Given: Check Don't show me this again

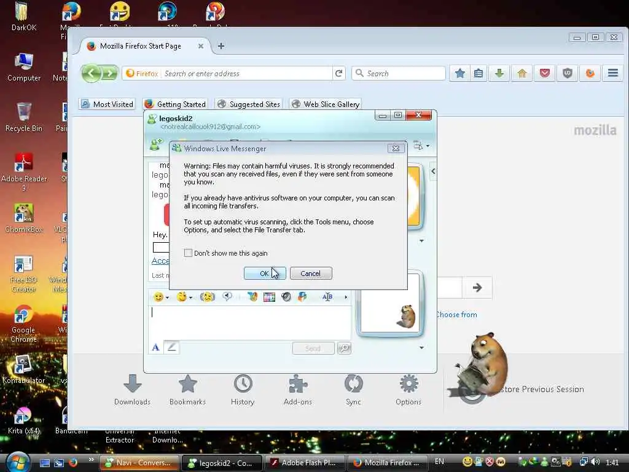Looking at the screenshot, I should [188, 253].
